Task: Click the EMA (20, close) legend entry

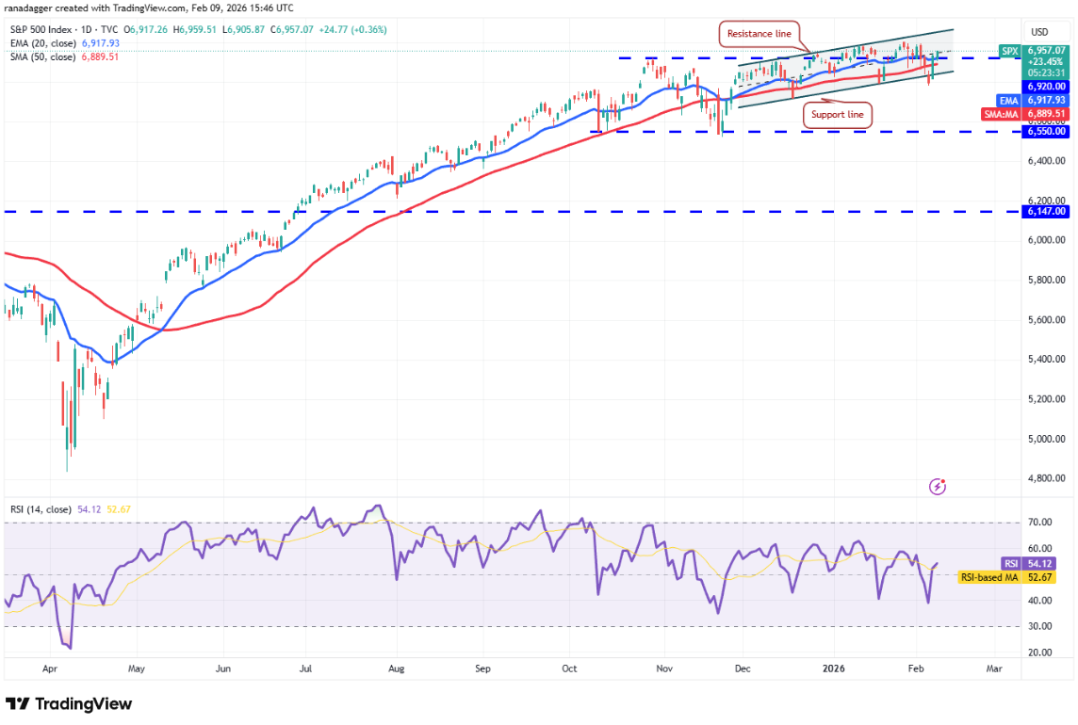Action: tap(66, 43)
